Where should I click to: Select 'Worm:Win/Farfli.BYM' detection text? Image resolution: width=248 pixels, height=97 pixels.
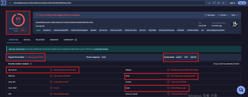point(62,76)
